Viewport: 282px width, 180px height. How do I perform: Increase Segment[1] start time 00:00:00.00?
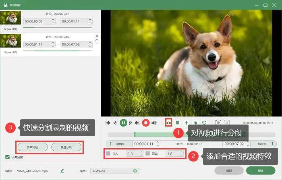point(53,20)
